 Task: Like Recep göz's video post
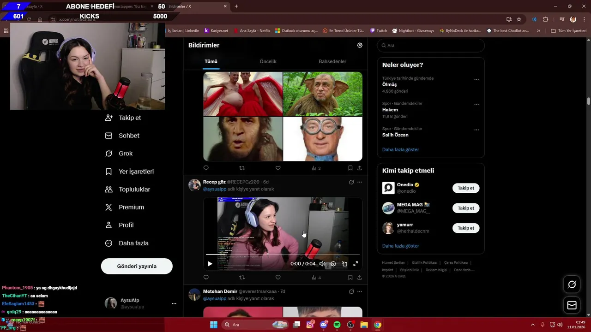click(278, 277)
